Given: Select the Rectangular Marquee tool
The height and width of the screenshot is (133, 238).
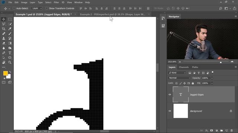Looking at the screenshot, I should tap(10, 19).
